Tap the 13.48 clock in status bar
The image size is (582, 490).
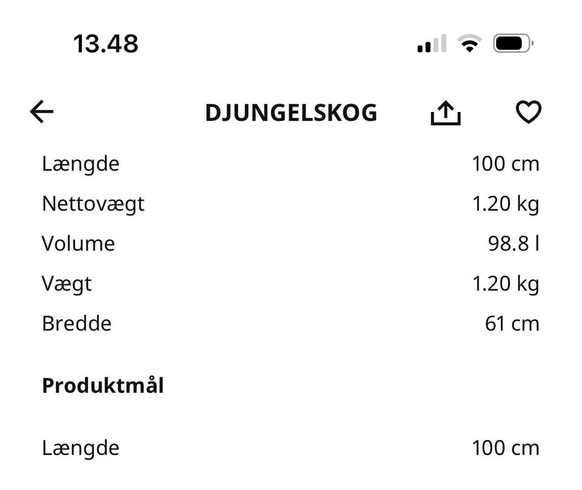click(105, 44)
